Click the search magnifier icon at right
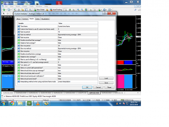Viewport: 169px width, 127px height. coord(135,10)
